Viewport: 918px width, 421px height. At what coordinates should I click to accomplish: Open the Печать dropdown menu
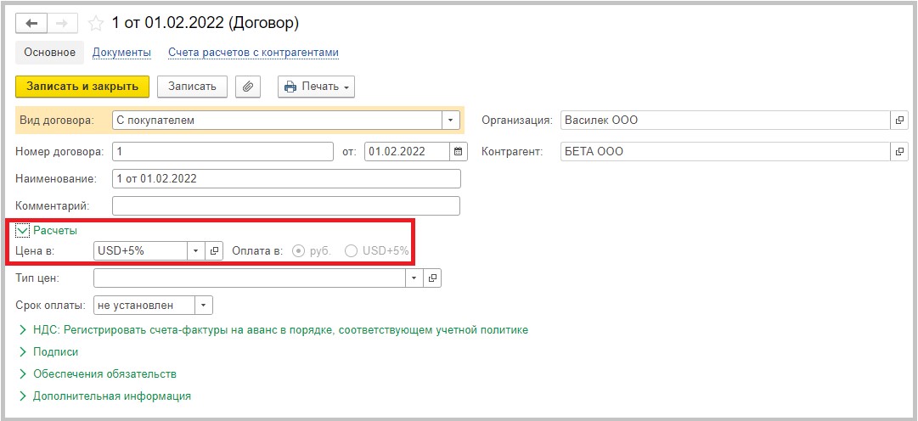pyautogui.click(x=316, y=86)
